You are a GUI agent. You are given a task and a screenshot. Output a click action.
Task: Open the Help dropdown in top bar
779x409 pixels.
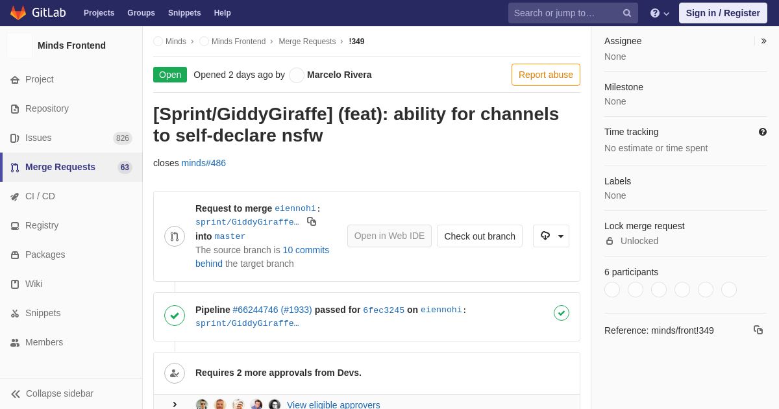660,13
